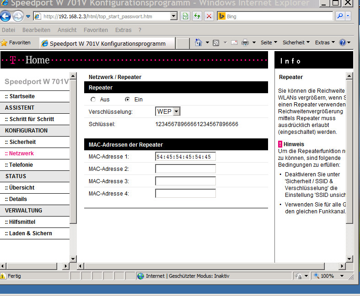Image resolution: width=360 pixels, height=296 pixels.
Task: Open recent pages dropdown beside Forward button
Action: click(28, 16)
